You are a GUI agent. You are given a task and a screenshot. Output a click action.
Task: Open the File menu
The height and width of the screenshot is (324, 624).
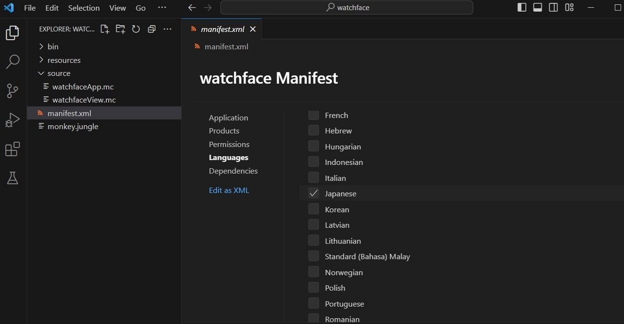tap(30, 8)
